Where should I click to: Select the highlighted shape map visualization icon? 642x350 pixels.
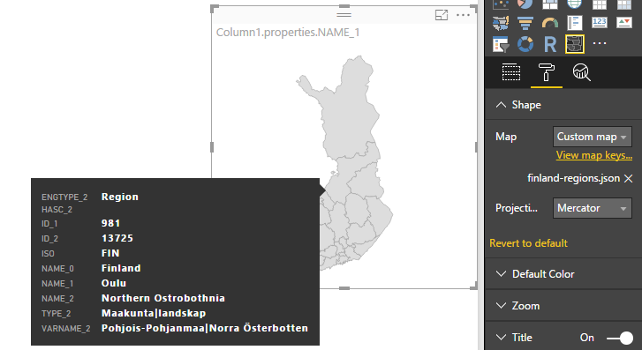coord(574,44)
